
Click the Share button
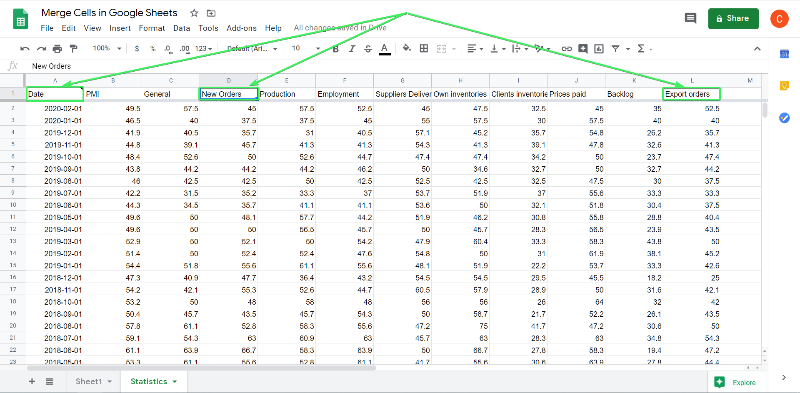point(733,18)
